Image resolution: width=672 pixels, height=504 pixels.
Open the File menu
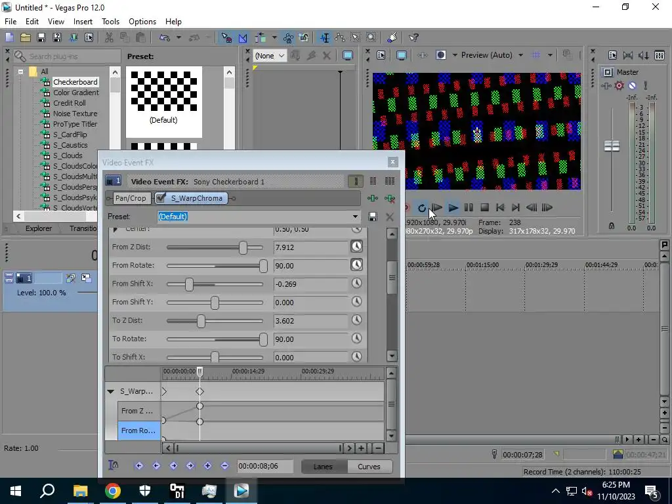10,22
